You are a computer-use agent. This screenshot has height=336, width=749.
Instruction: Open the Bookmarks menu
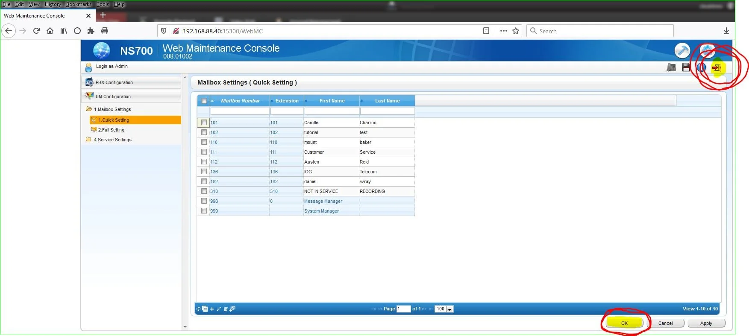[79, 4]
